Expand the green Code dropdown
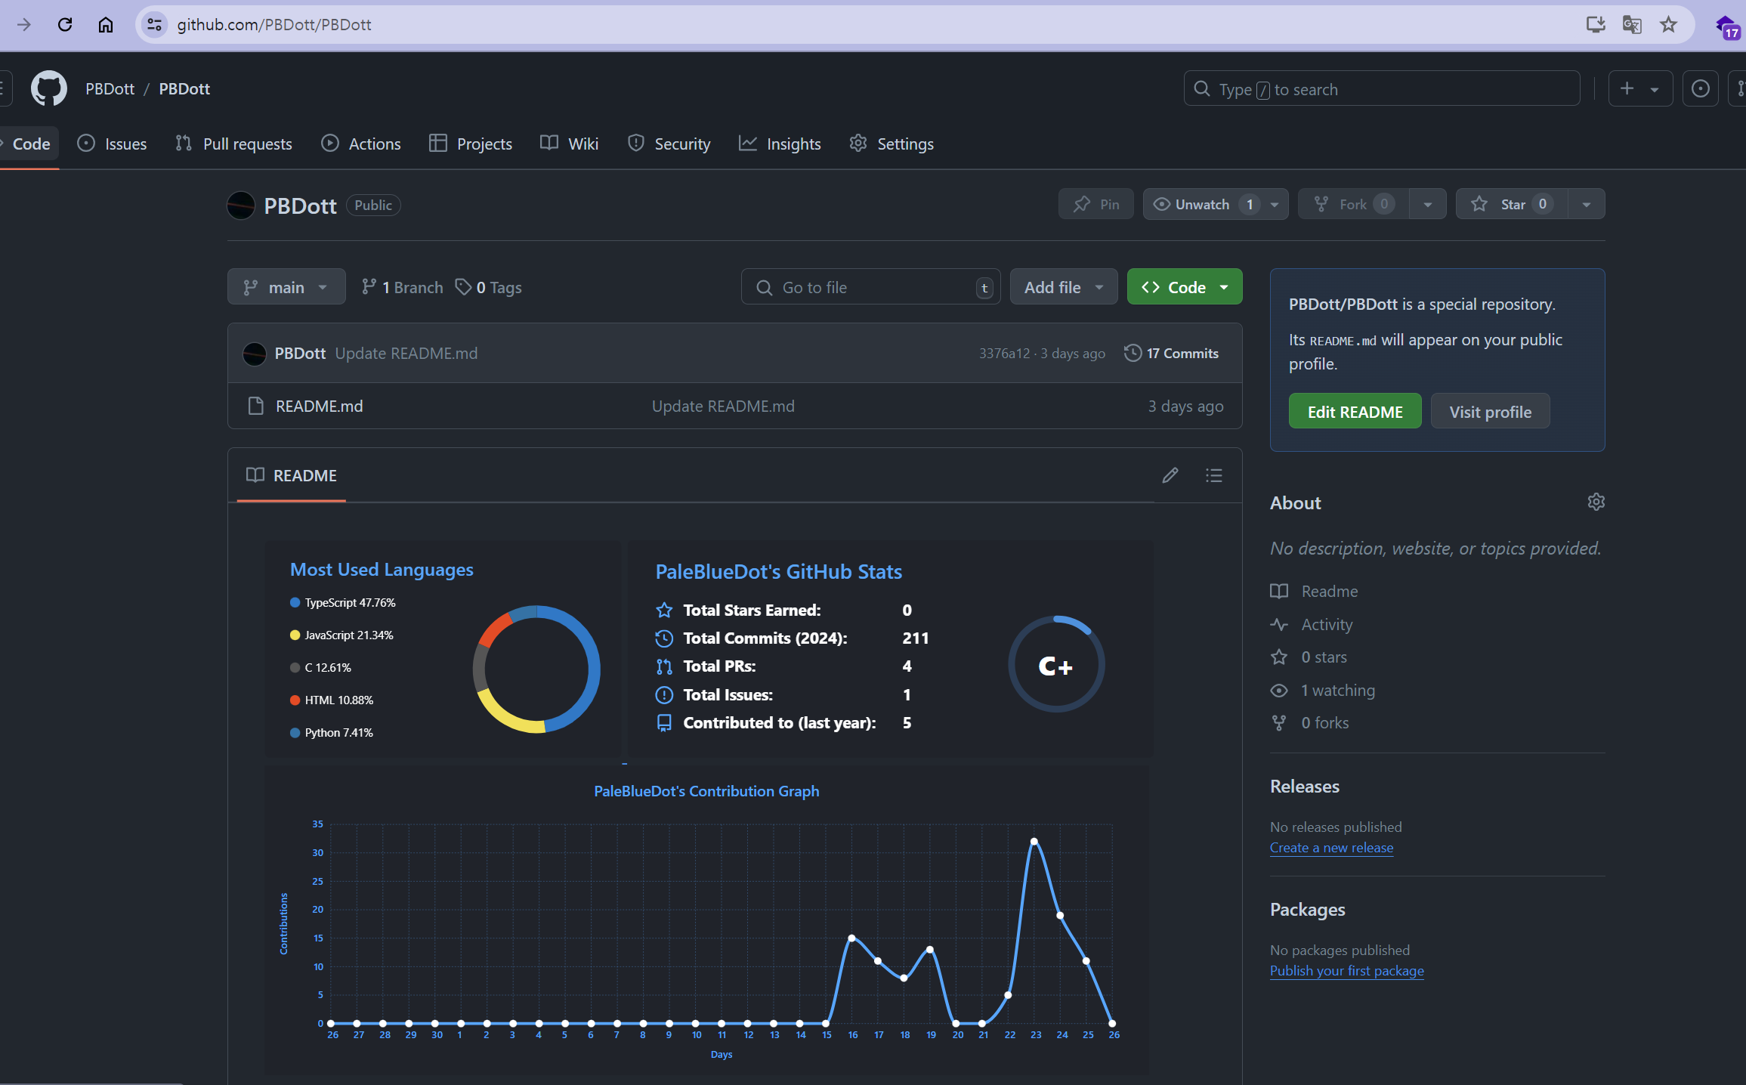The image size is (1746, 1085). [x=1184, y=287]
